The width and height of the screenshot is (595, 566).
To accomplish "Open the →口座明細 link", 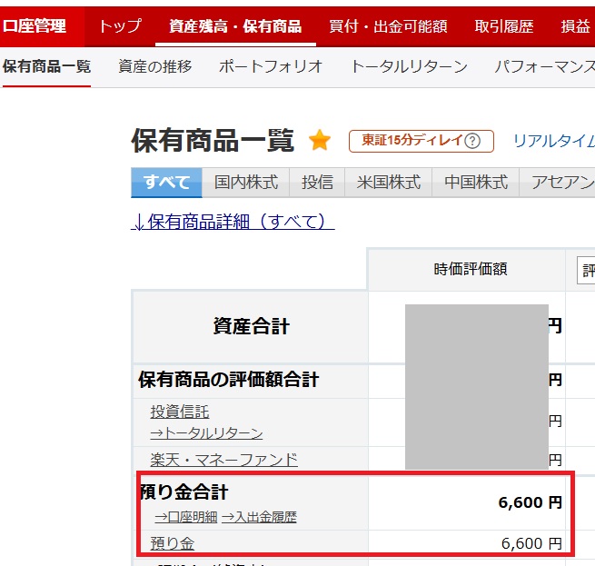I will click(x=185, y=517).
